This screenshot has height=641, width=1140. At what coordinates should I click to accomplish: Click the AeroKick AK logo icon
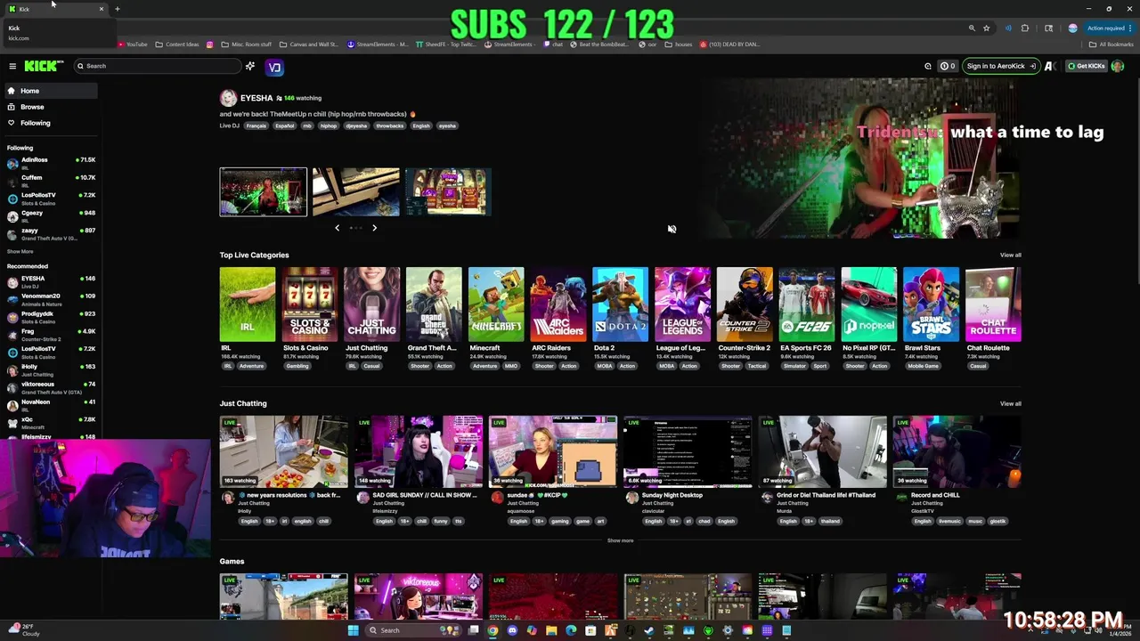click(1050, 66)
